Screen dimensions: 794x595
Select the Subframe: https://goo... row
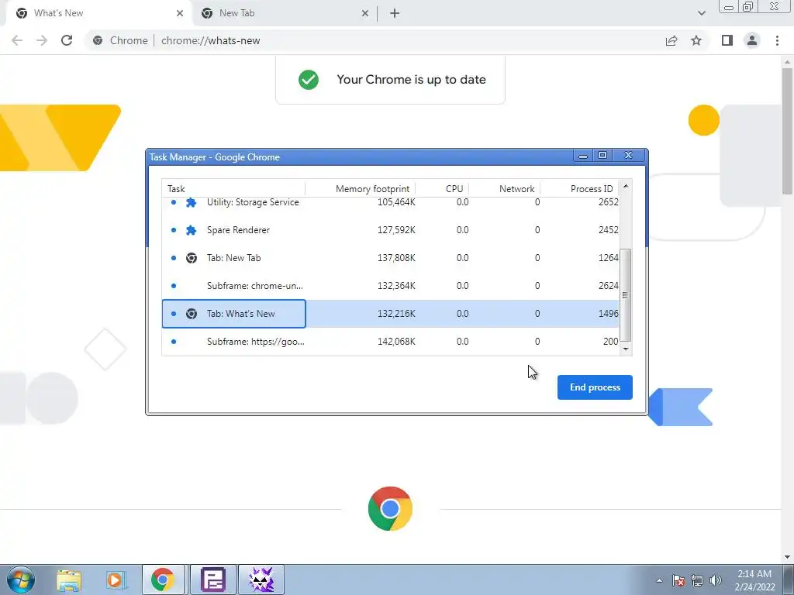(x=391, y=342)
